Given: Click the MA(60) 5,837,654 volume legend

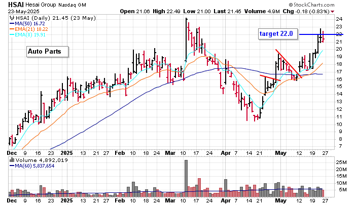Looking at the screenshot, I should pos(32,166).
